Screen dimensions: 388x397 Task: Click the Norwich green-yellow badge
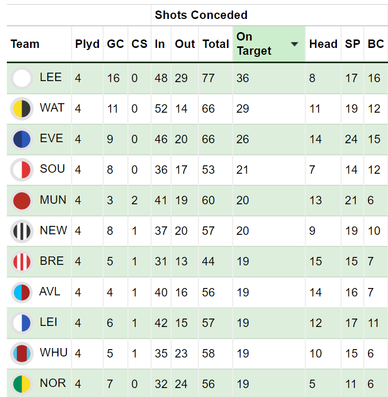tap(22, 384)
